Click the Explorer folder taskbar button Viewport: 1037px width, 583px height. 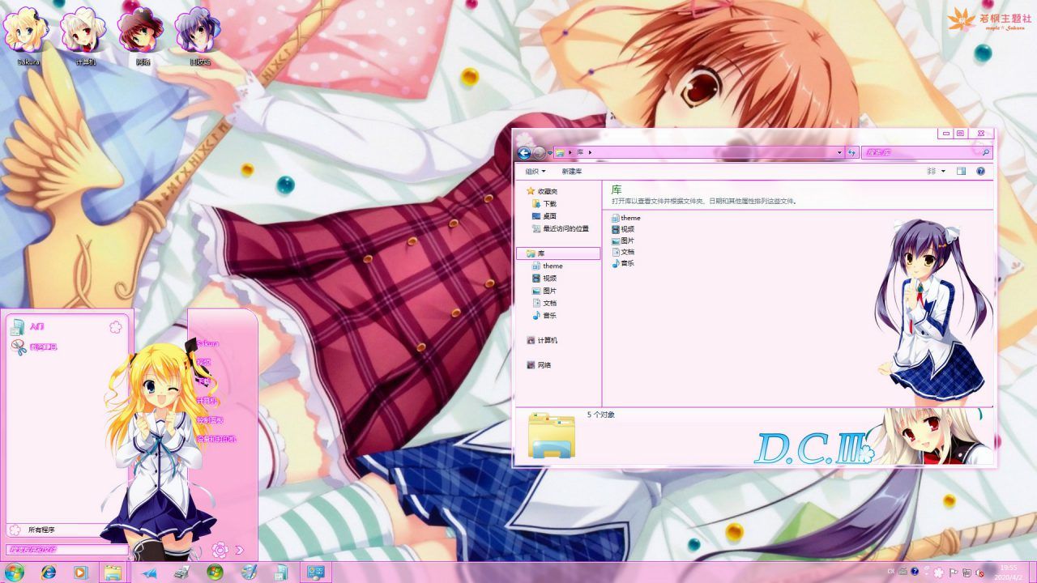(x=113, y=572)
